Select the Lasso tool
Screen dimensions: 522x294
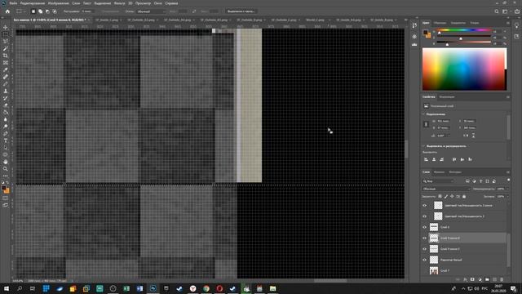(x=6, y=42)
